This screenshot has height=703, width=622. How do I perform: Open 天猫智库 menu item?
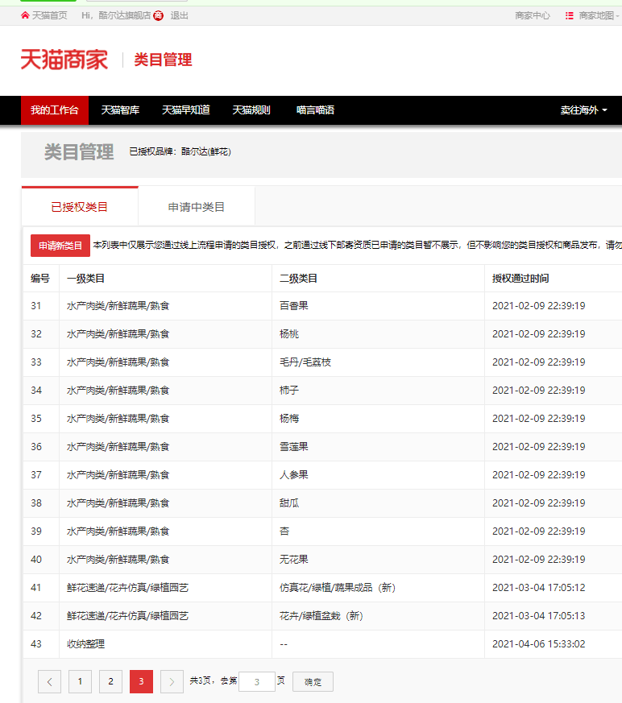tap(120, 110)
